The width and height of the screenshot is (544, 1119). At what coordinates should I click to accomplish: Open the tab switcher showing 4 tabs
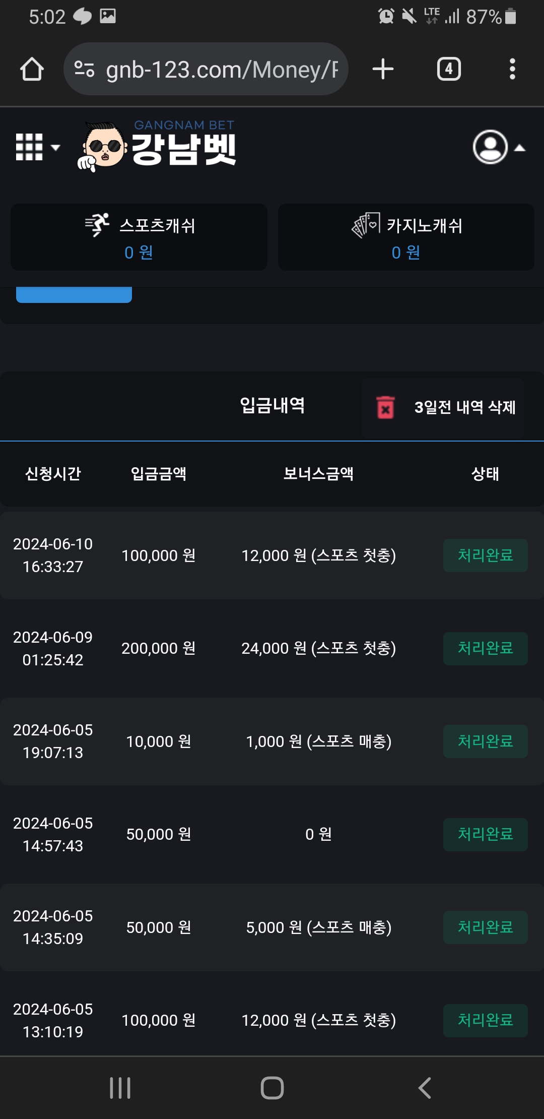pos(449,69)
